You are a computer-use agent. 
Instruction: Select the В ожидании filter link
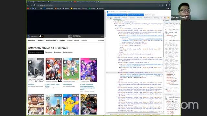(58, 52)
